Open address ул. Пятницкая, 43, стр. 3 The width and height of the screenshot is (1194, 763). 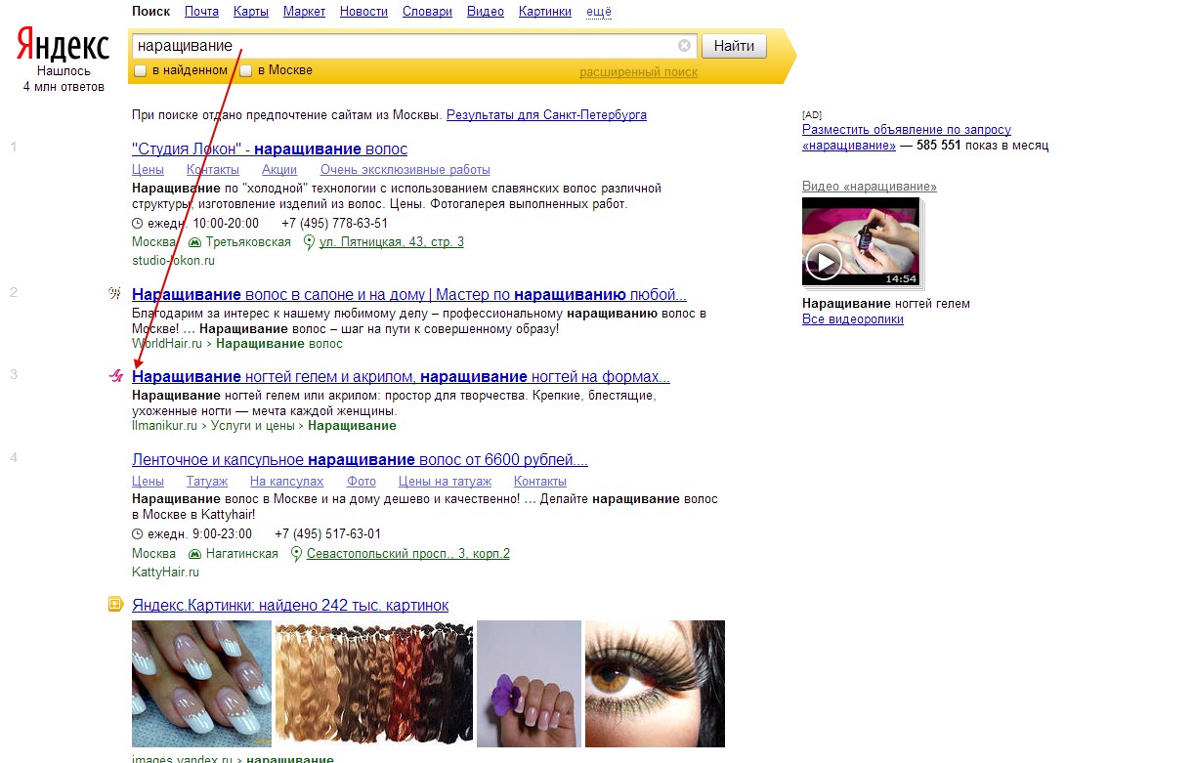tap(392, 242)
